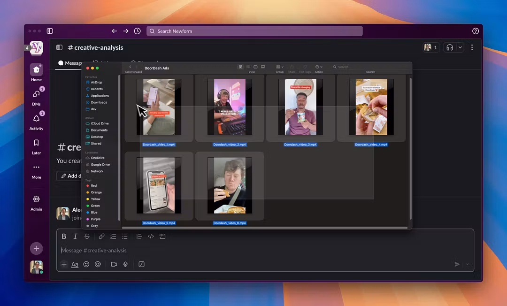Insert a link with the composer link icon
Viewport: 507px width, 306px height.
pyautogui.click(x=101, y=237)
